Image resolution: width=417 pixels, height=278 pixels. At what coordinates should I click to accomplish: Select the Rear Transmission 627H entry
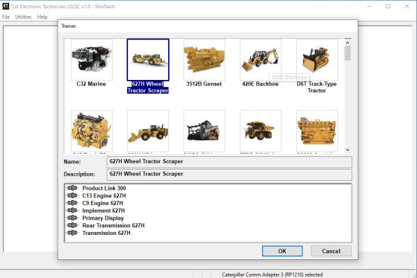[x=113, y=226]
